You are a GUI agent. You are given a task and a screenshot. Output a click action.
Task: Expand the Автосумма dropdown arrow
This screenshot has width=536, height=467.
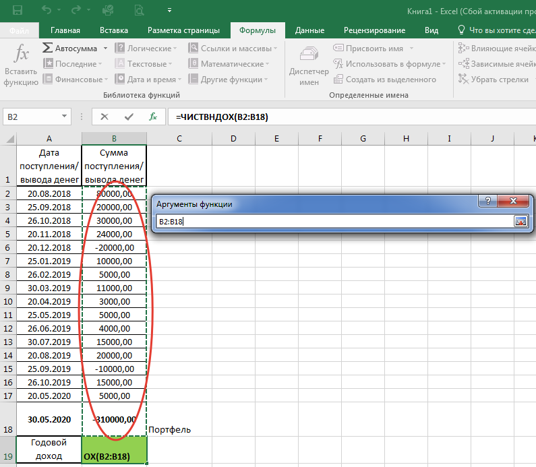(105, 49)
